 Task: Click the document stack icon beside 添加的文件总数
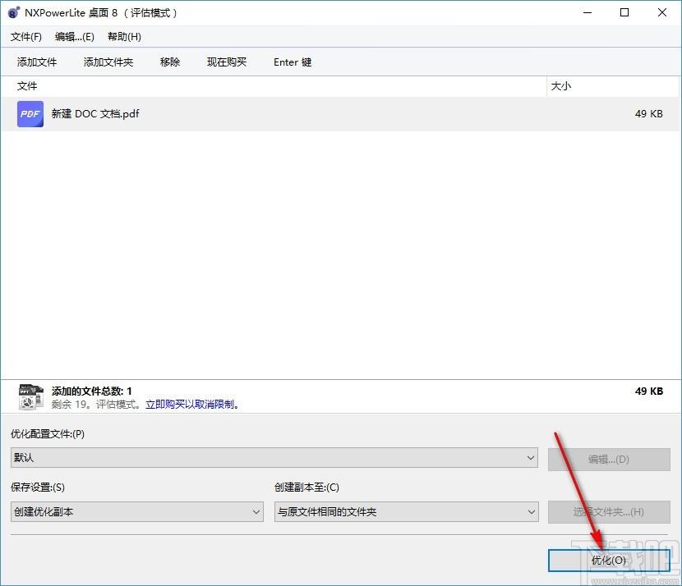tap(31, 397)
